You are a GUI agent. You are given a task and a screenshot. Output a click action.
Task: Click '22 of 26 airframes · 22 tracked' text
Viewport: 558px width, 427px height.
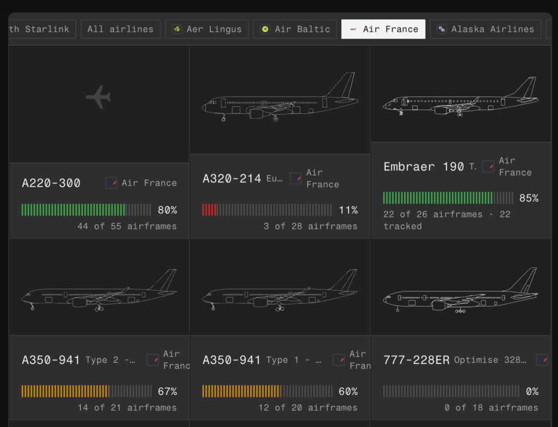(447, 220)
